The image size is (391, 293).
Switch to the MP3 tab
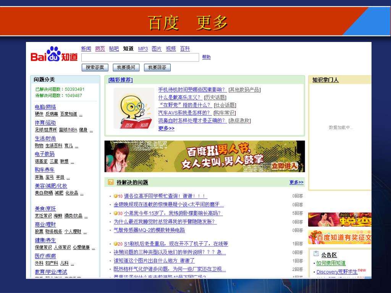click(x=143, y=49)
